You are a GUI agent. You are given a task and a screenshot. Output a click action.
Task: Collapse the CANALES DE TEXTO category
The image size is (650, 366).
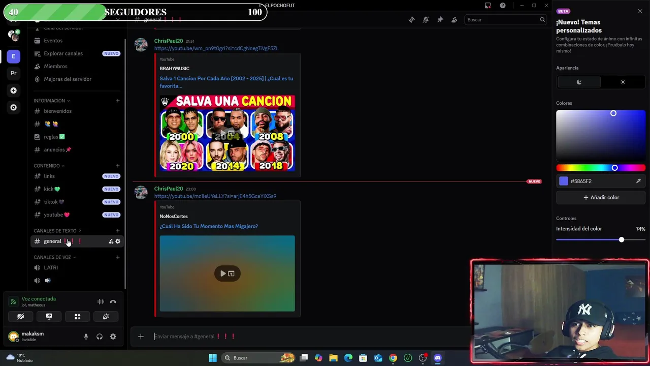(x=57, y=231)
